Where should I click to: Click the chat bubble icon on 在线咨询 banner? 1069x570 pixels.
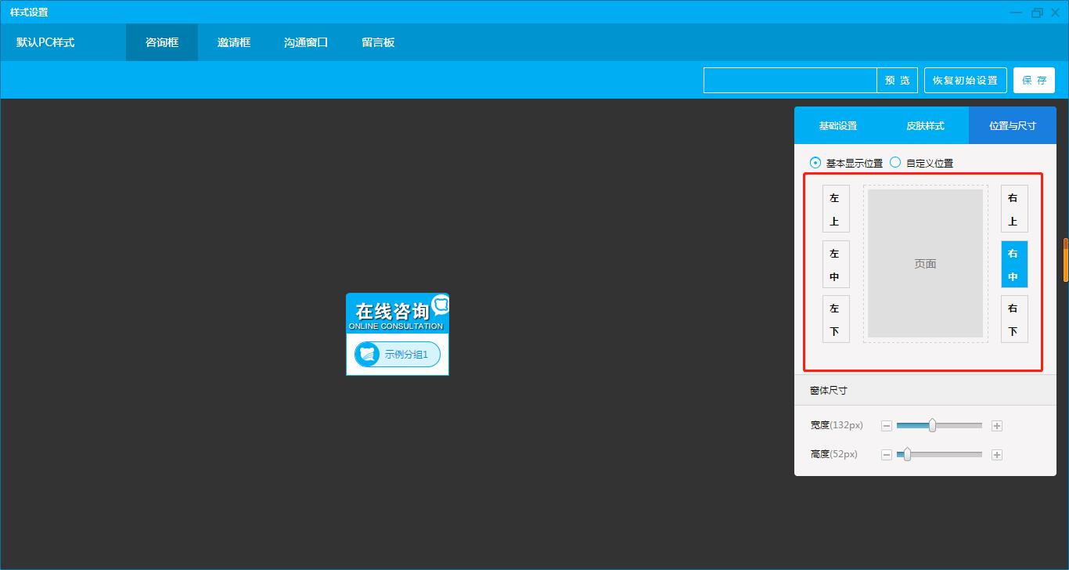click(x=441, y=305)
